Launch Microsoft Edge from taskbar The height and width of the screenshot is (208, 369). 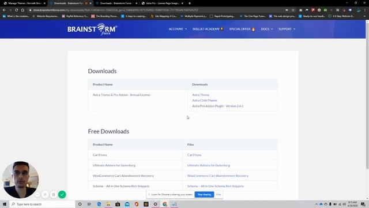(99, 204)
